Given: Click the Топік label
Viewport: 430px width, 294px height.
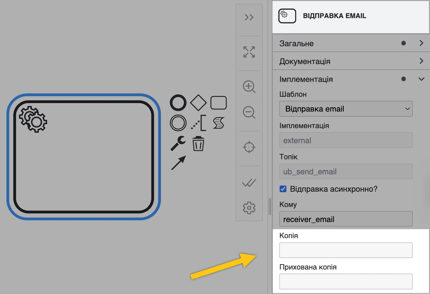Looking at the screenshot, I should pyautogui.click(x=289, y=157).
